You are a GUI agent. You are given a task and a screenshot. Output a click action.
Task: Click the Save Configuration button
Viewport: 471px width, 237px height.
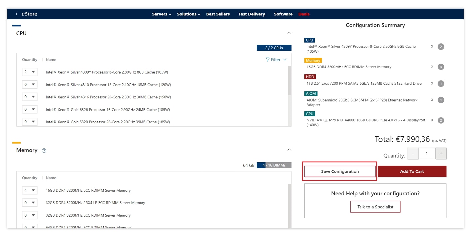pyautogui.click(x=340, y=171)
